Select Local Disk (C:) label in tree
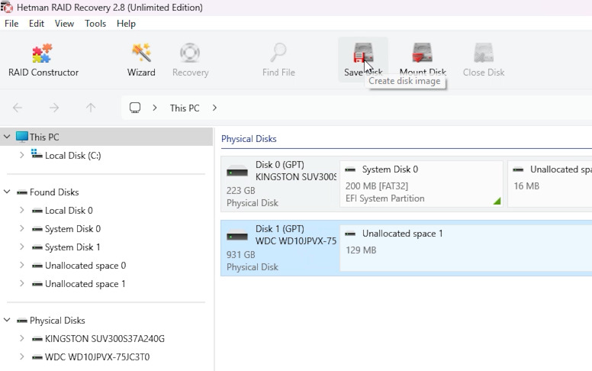Image resolution: width=592 pixels, height=371 pixels. point(73,155)
